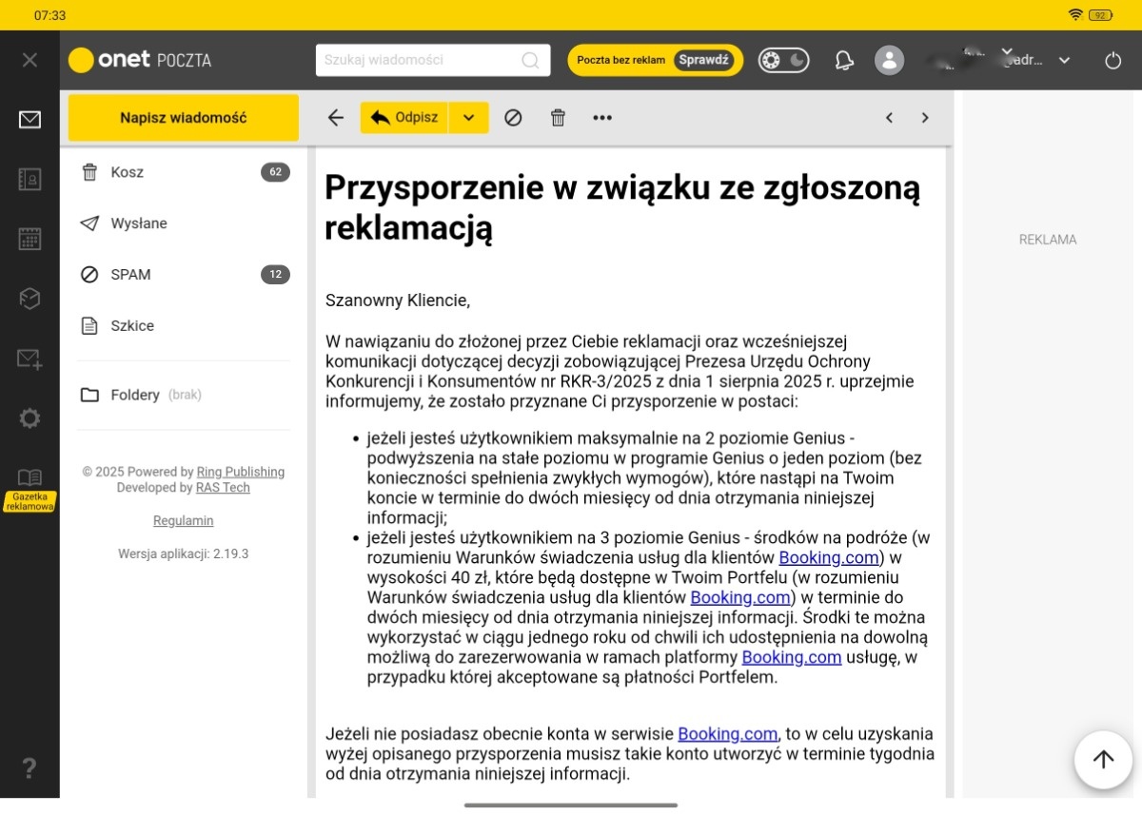Open the calendar icon in sidebar

click(x=30, y=239)
